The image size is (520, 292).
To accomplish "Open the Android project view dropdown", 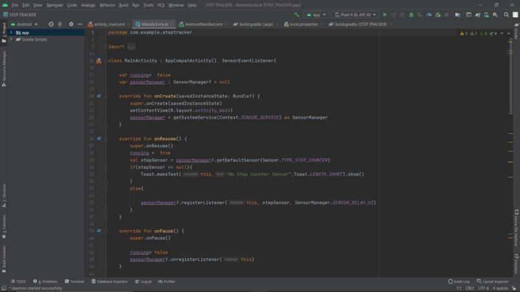I will (25, 24).
